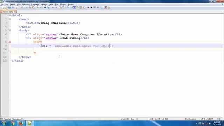Open the Edit menu
The image size is (224, 126).
pyautogui.click(x=7, y=5)
